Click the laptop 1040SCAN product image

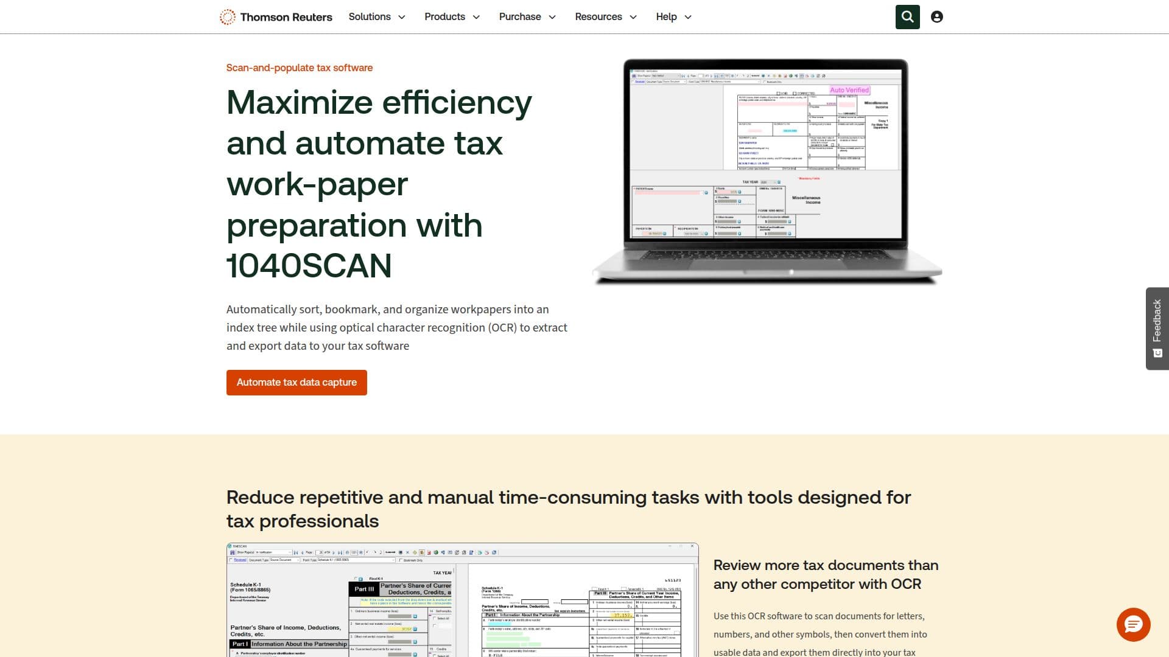(x=767, y=172)
